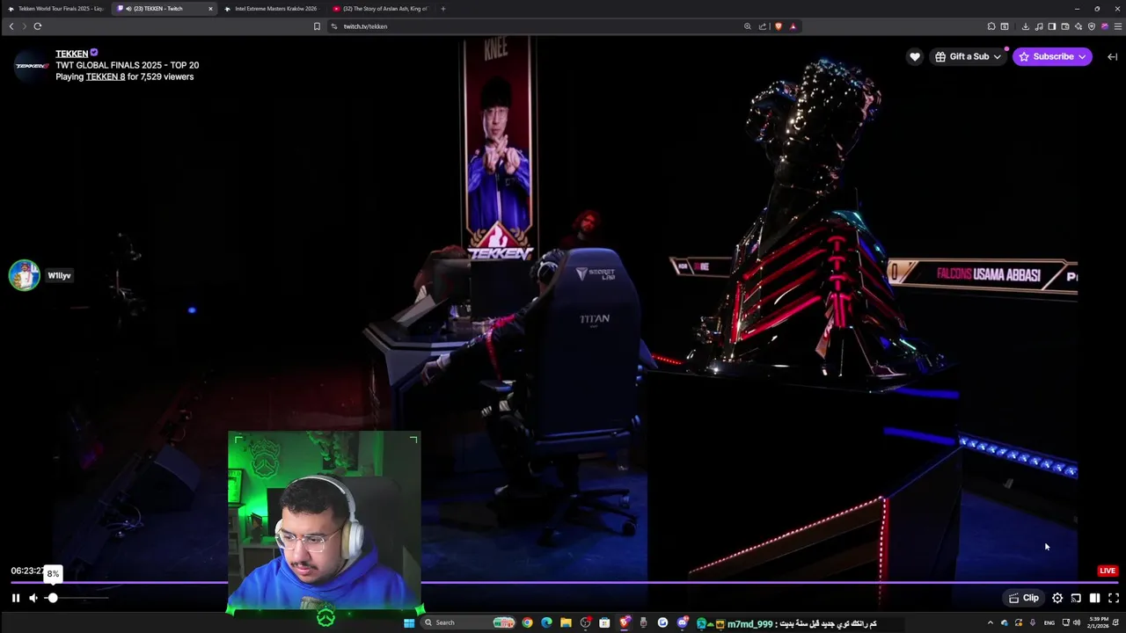1126x633 pixels.
Task: Open the TEKKEN 8 game link
Action: click(x=106, y=76)
